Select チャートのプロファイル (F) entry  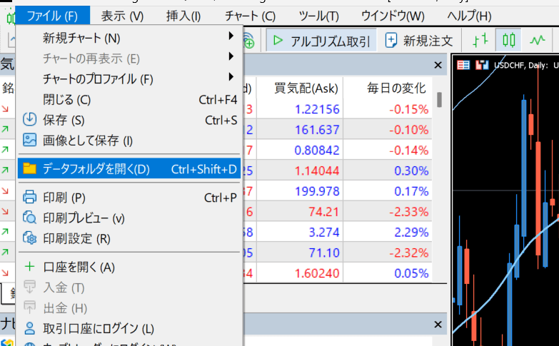[129, 78]
